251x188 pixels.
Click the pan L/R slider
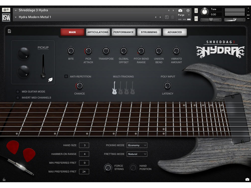point(211,20)
